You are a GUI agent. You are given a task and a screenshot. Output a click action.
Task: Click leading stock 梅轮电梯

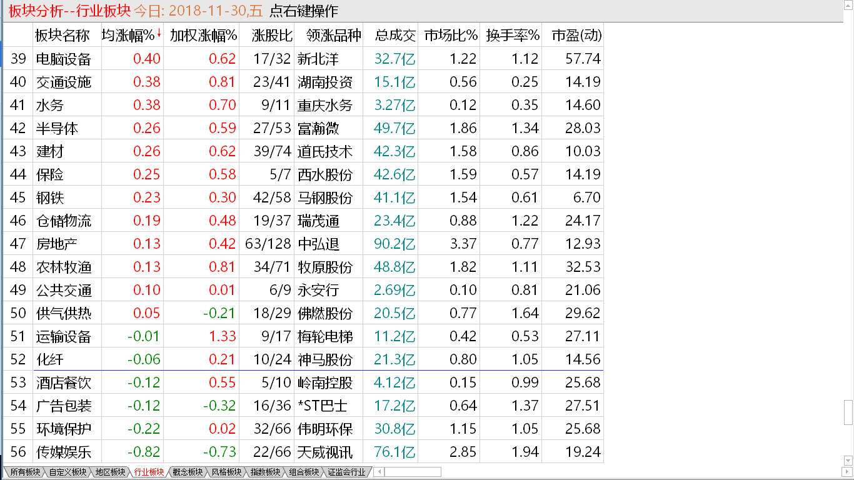click(x=324, y=336)
